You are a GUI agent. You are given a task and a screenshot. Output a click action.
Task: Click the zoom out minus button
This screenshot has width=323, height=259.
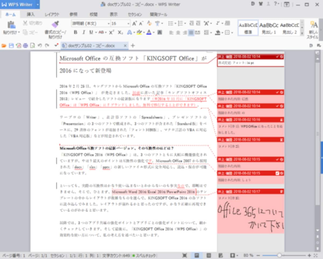pyautogui.click(x=258, y=255)
